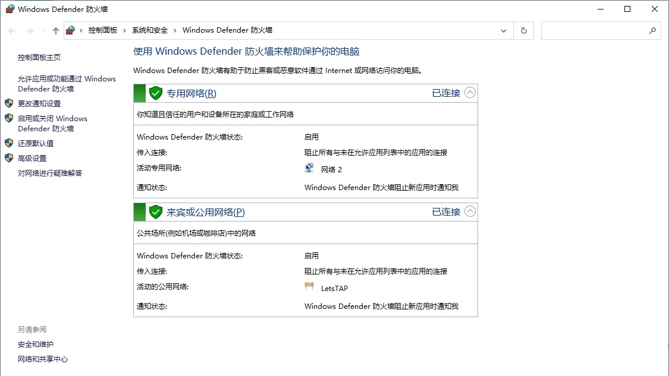Open 网络和共享中心 link

pyautogui.click(x=43, y=359)
